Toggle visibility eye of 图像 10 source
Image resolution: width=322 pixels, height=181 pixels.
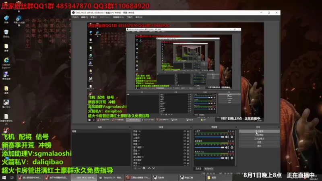[185, 132]
